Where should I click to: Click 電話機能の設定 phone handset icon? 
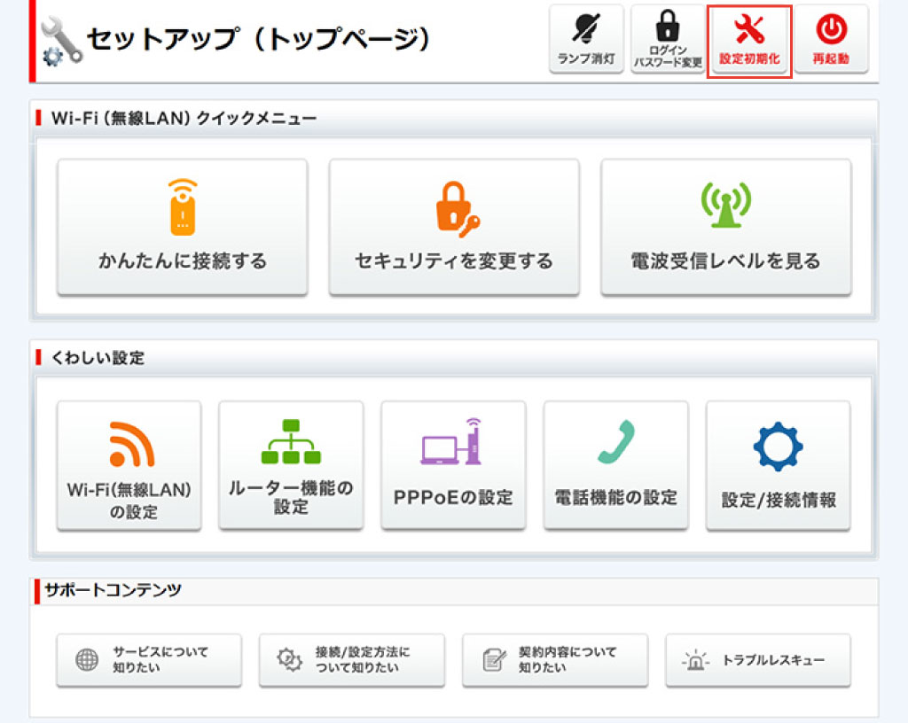[615, 441]
